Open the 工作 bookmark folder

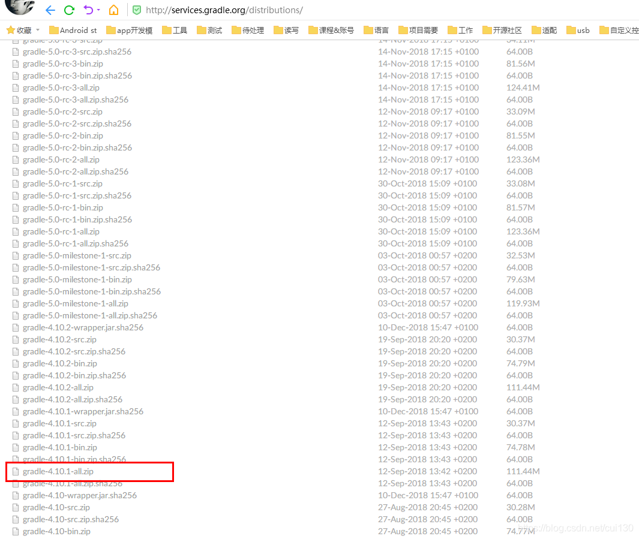(460, 30)
